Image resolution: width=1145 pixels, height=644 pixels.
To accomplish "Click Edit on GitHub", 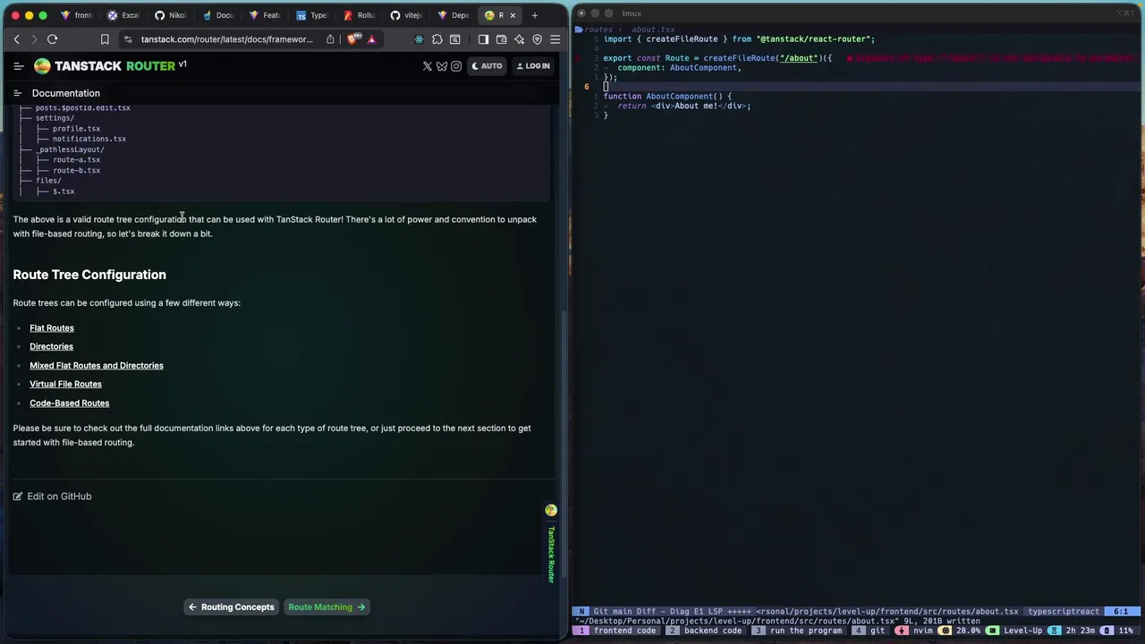I will click(52, 496).
